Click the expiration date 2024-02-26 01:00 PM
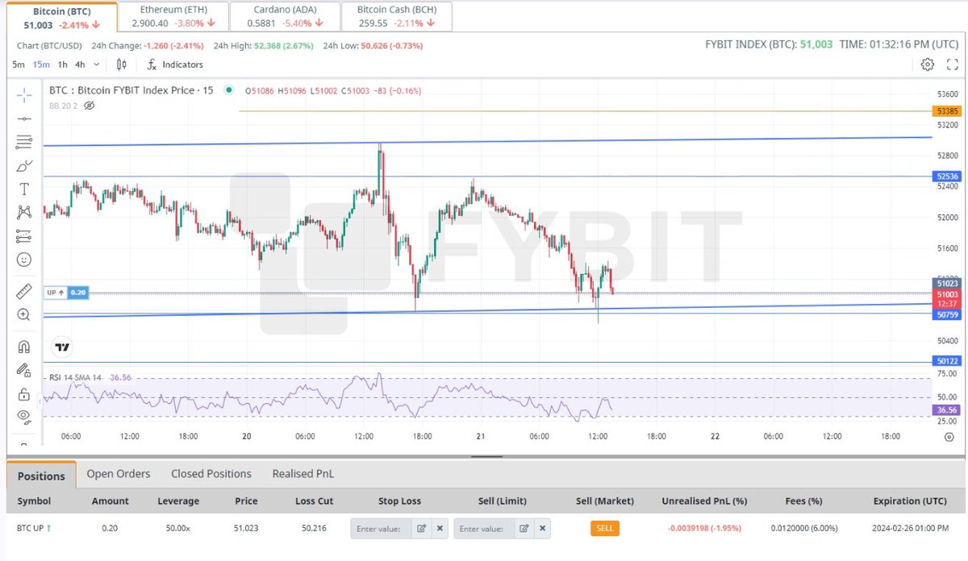 908,529
